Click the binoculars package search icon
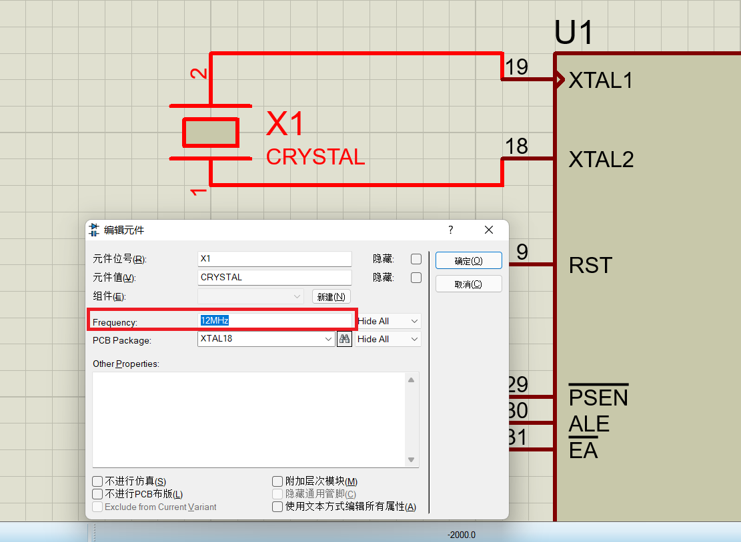 (x=344, y=339)
